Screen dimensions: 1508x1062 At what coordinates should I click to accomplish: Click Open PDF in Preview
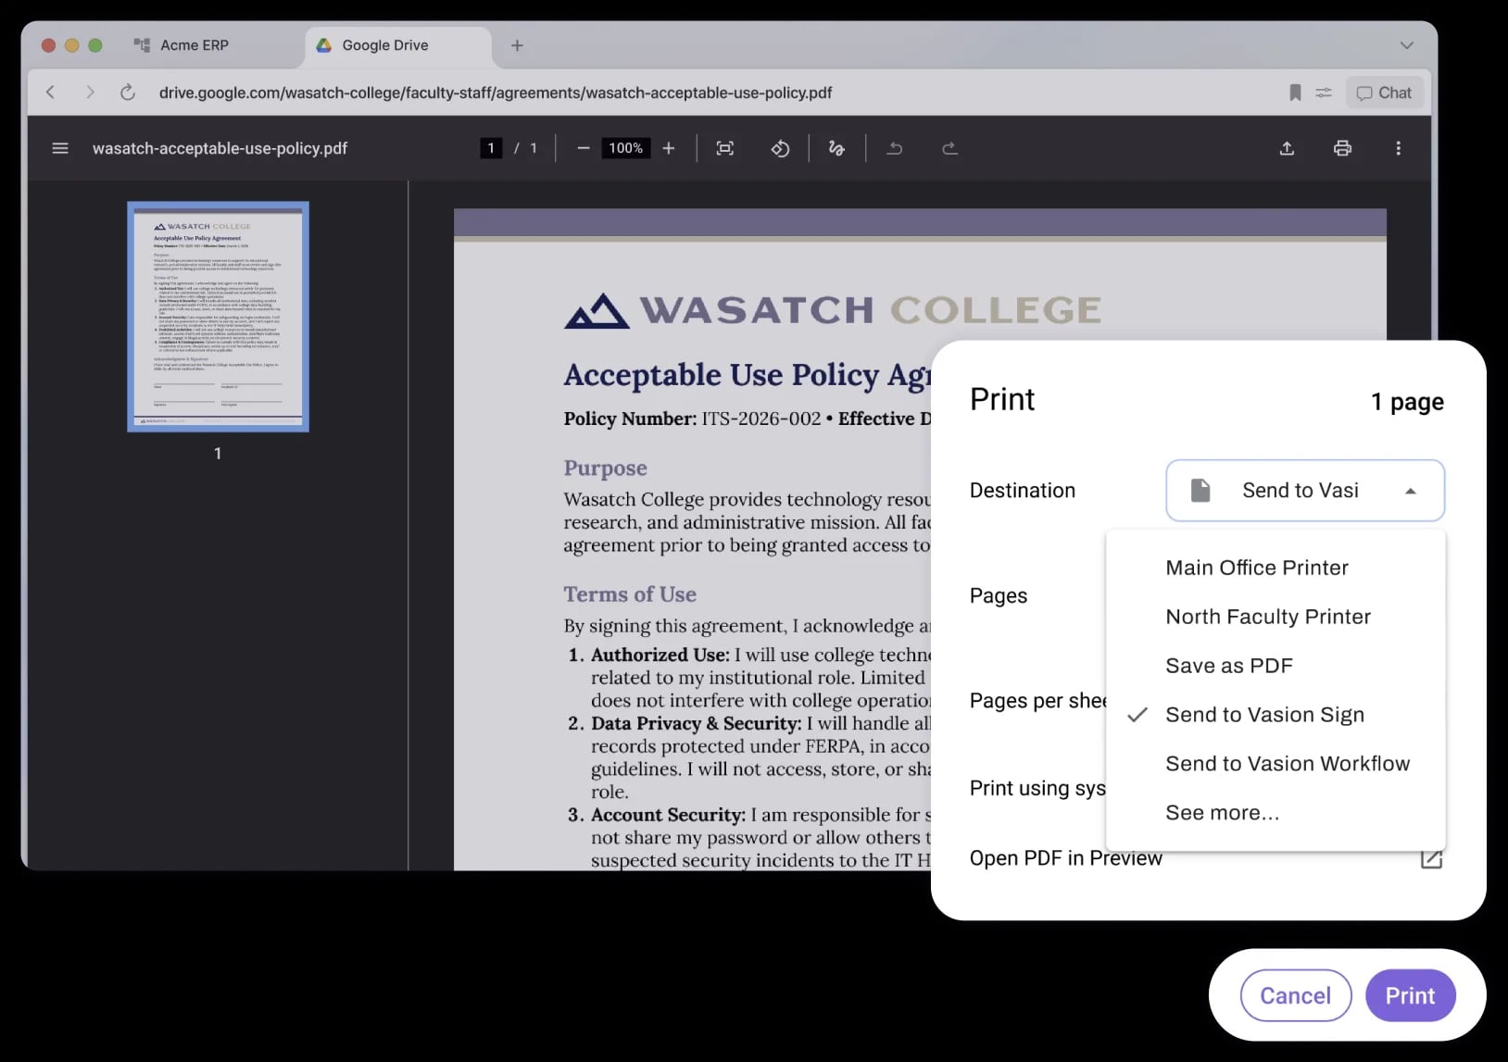tap(1066, 858)
